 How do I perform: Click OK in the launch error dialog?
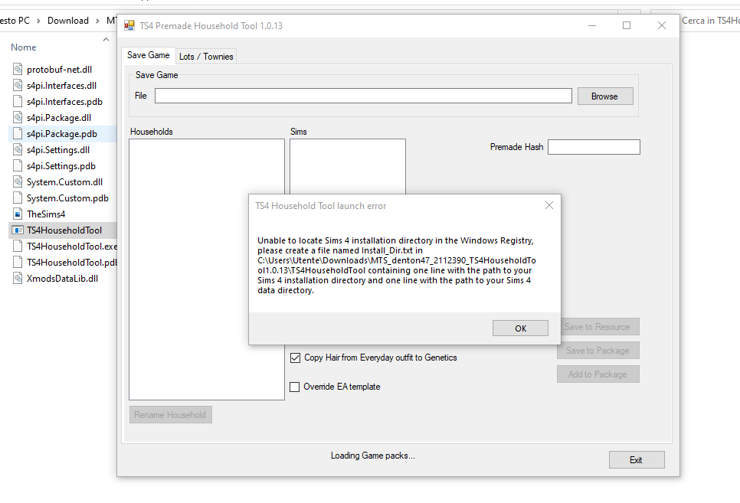(x=521, y=328)
